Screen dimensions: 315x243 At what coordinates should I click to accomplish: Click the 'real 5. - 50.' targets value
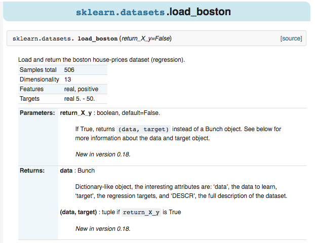click(80, 99)
